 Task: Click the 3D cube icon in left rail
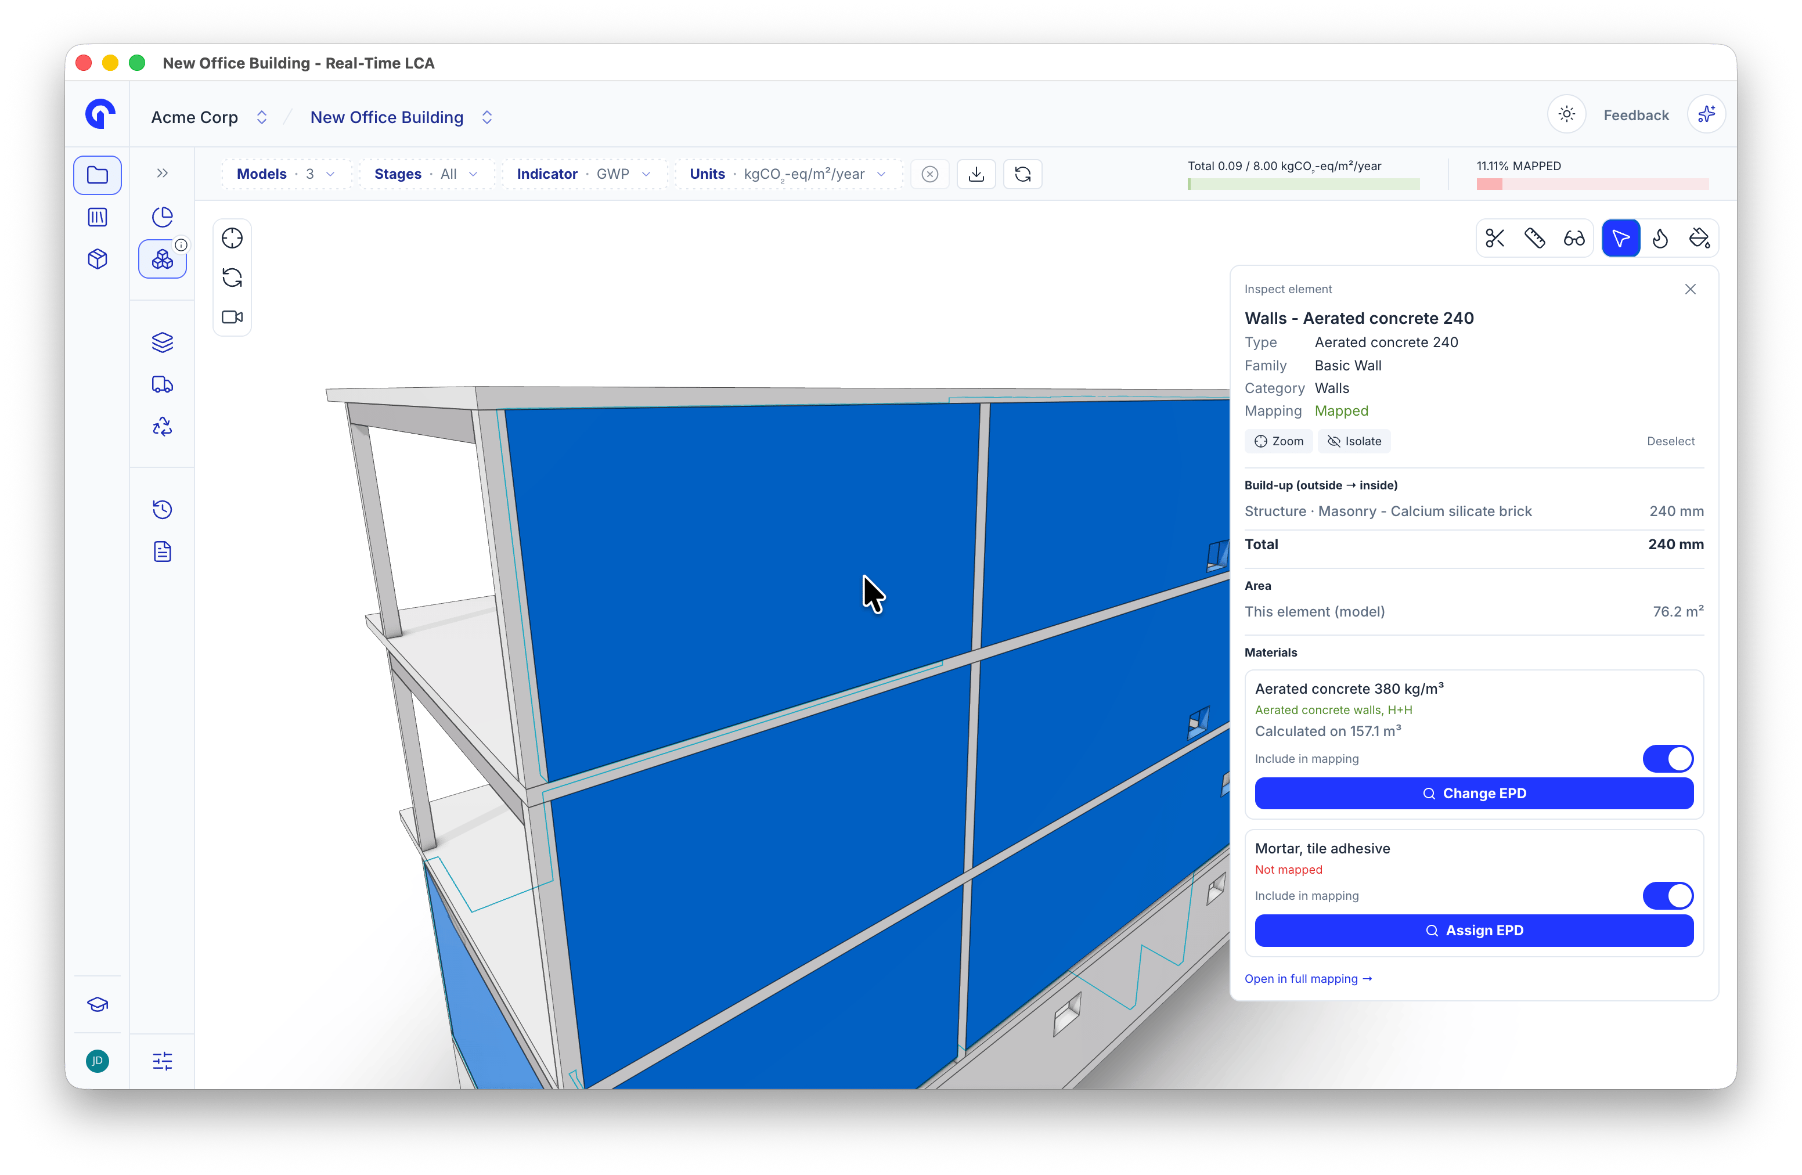98,259
